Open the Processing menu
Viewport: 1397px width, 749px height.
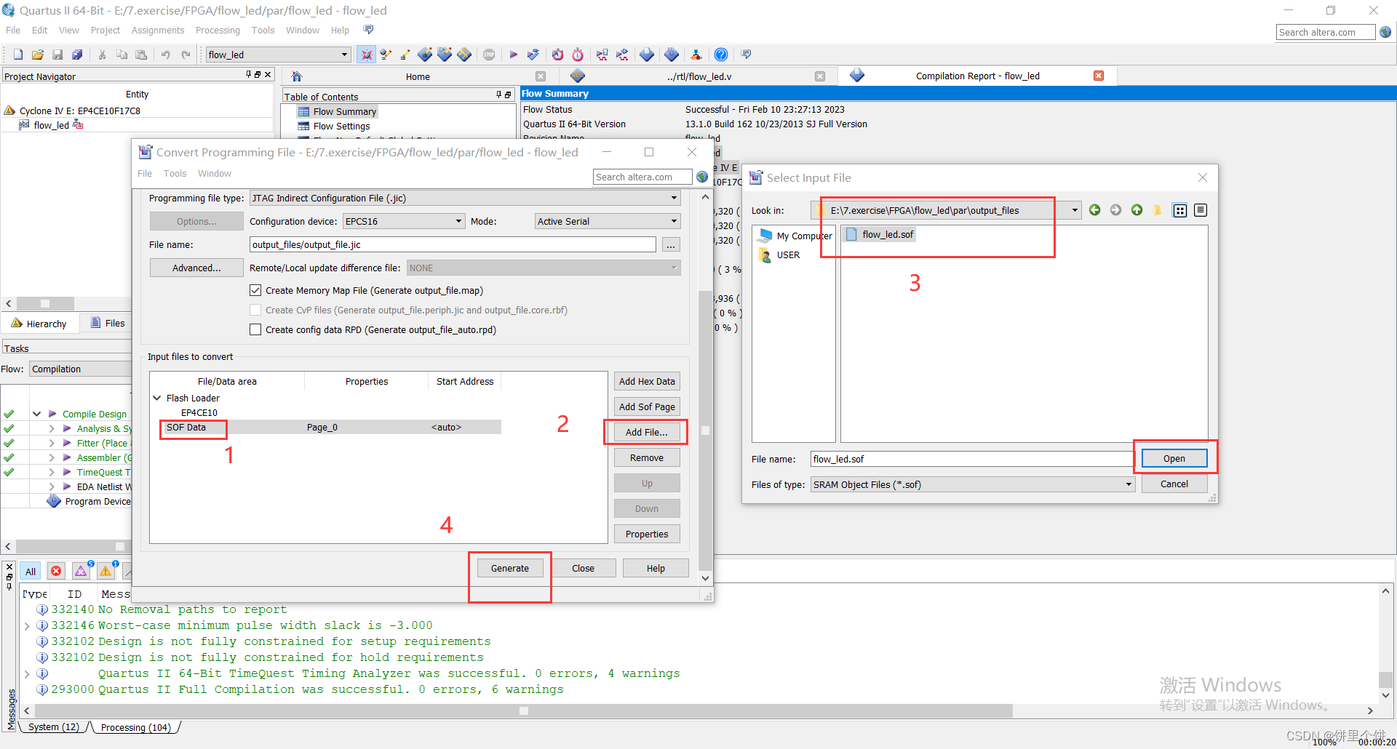click(x=218, y=30)
